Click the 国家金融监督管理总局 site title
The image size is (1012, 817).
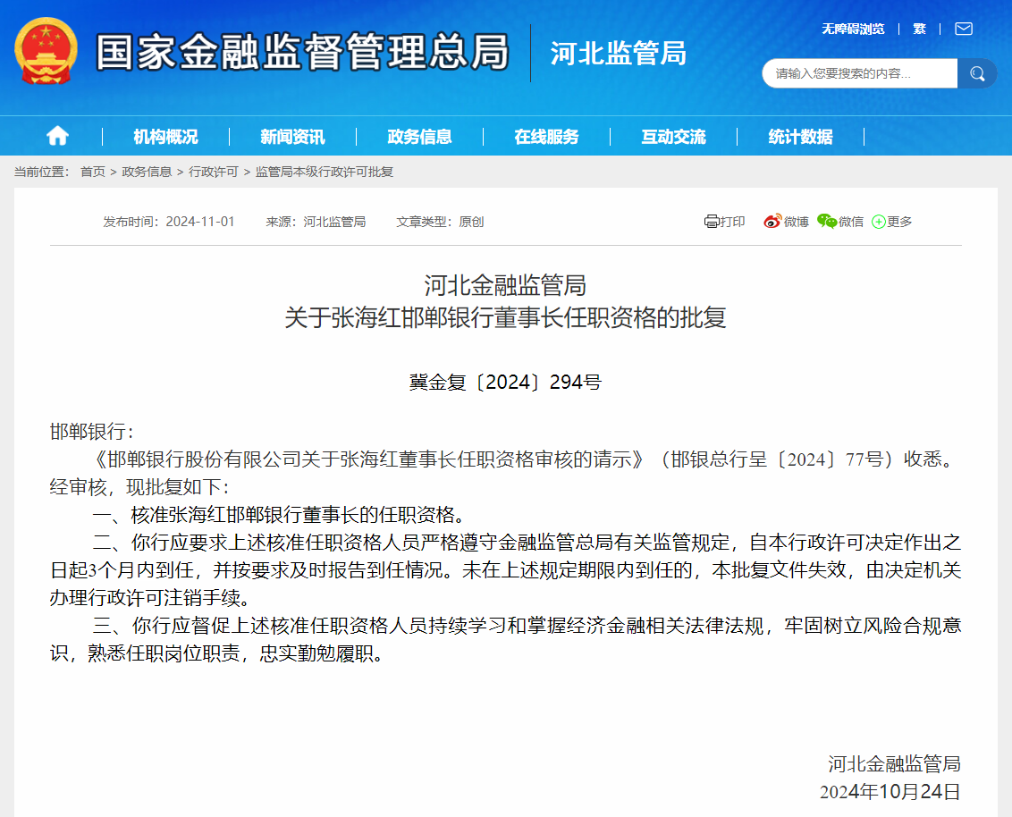[303, 52]
